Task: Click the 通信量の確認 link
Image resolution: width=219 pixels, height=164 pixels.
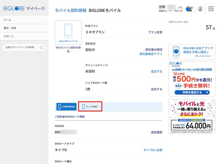Action: (x=154, y=49)
